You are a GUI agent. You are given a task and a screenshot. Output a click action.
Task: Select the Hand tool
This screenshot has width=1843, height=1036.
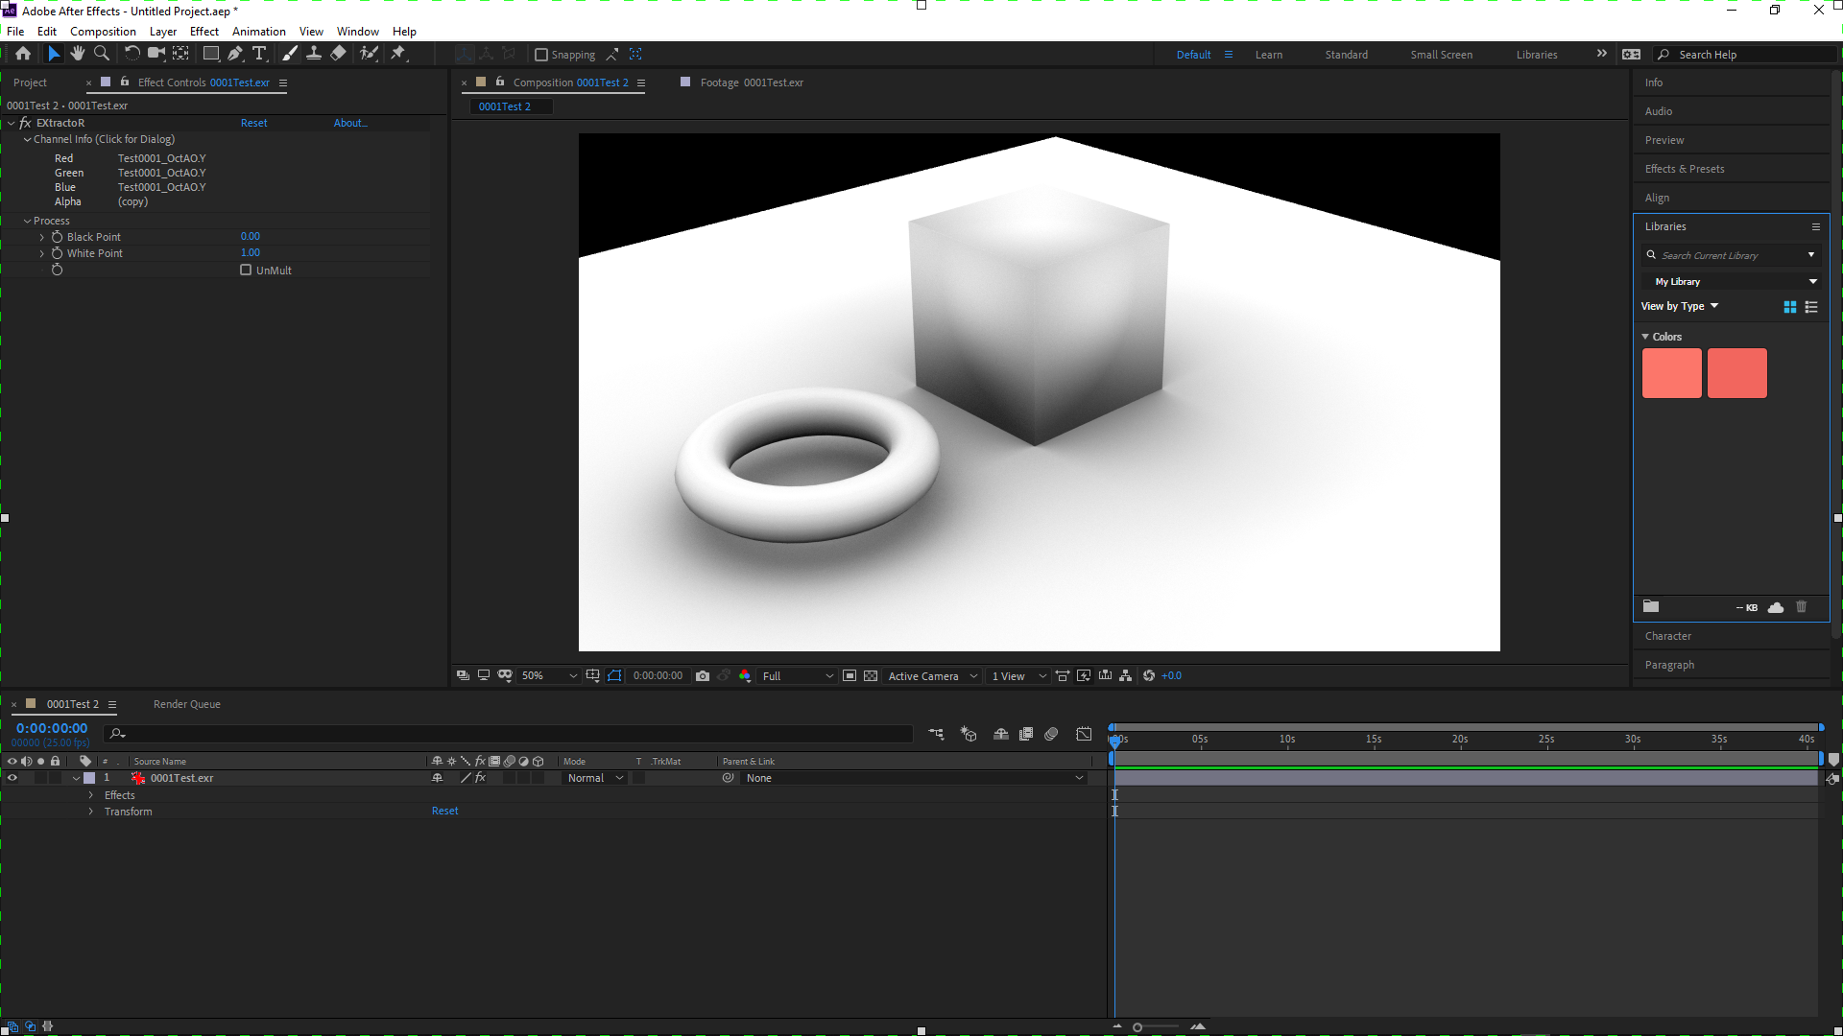tap(78, 54)
